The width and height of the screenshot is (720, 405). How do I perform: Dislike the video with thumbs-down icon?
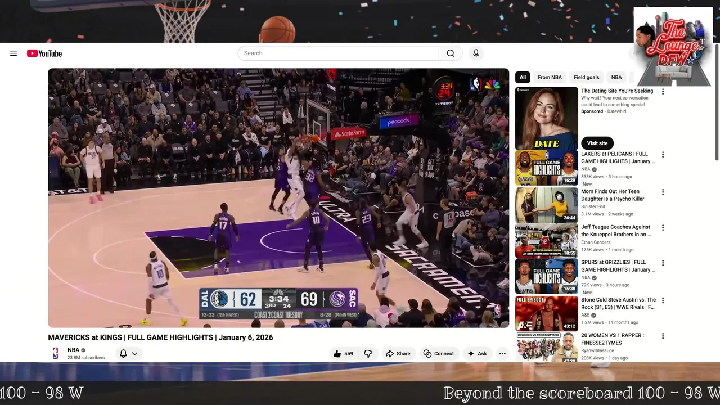coord(368,354)
